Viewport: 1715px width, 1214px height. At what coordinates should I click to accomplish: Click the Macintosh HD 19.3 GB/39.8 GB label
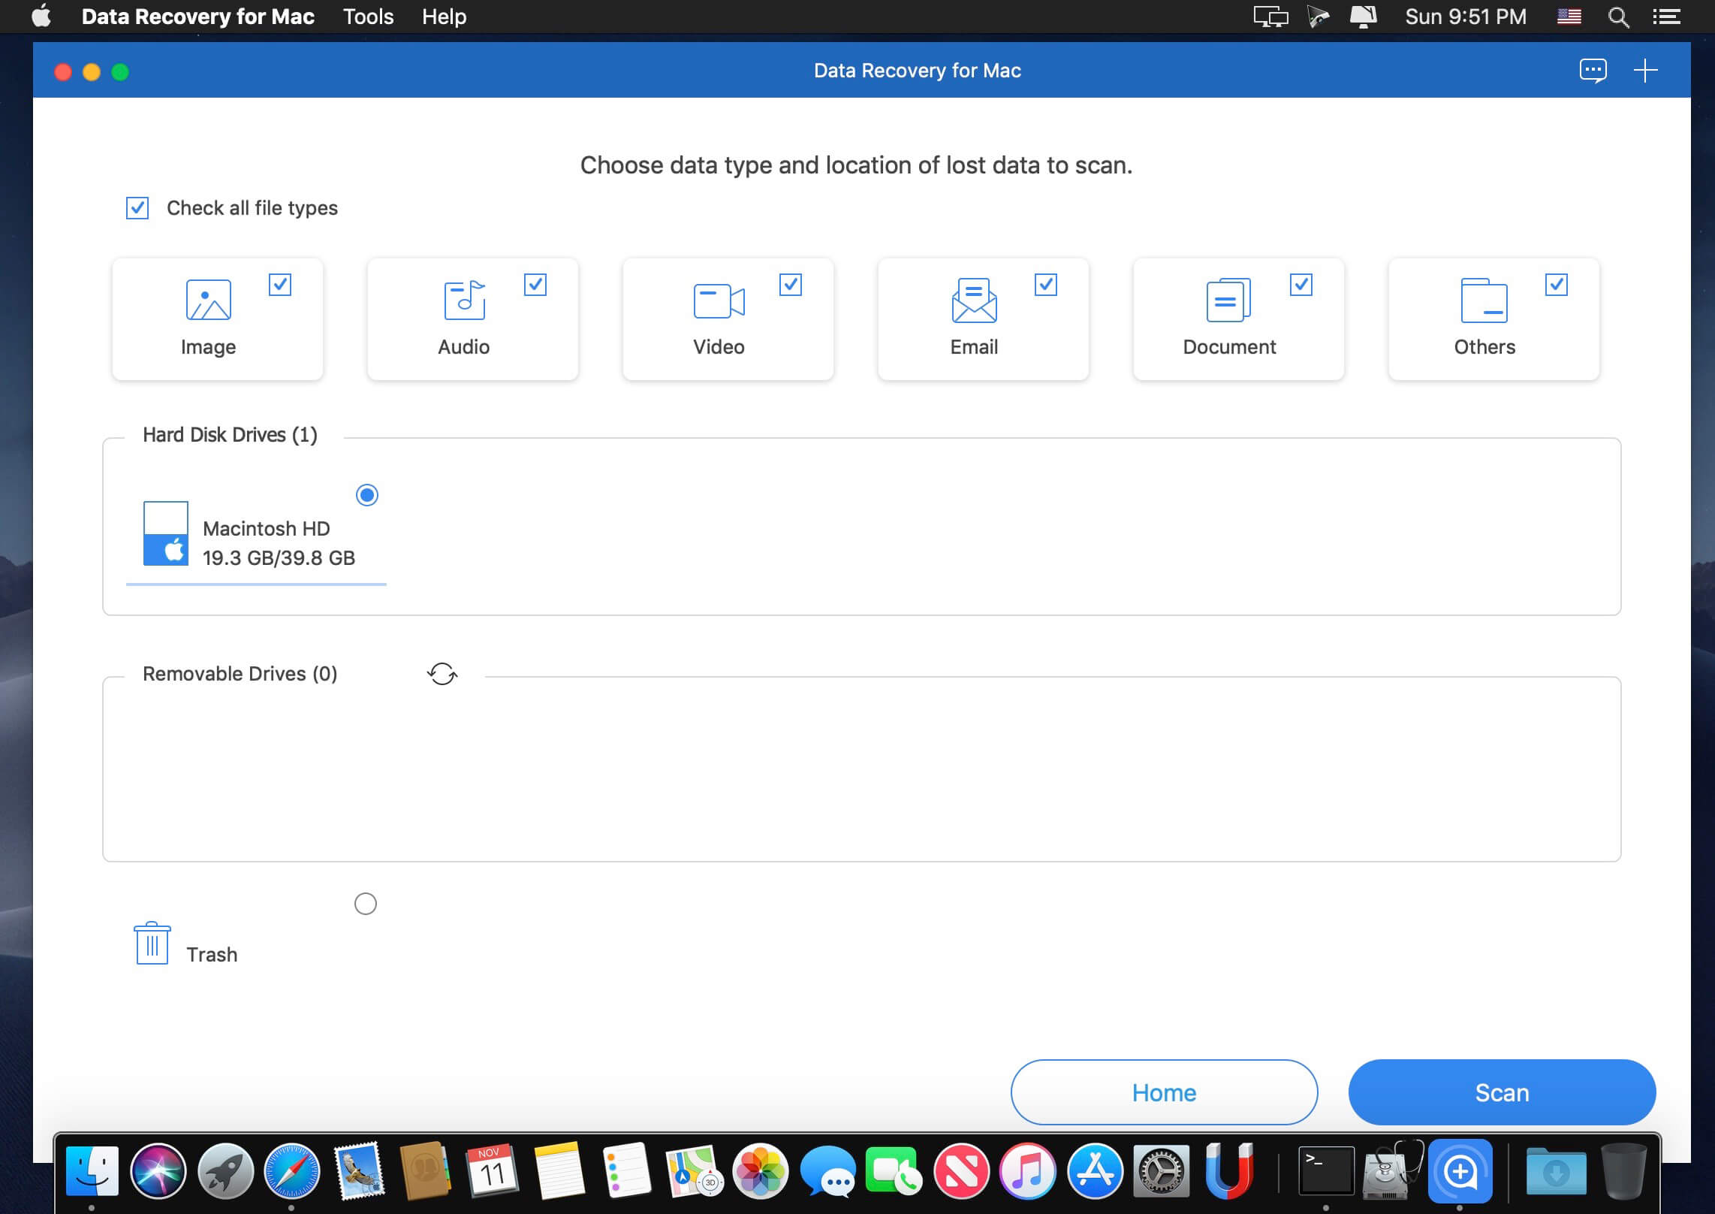279,543
